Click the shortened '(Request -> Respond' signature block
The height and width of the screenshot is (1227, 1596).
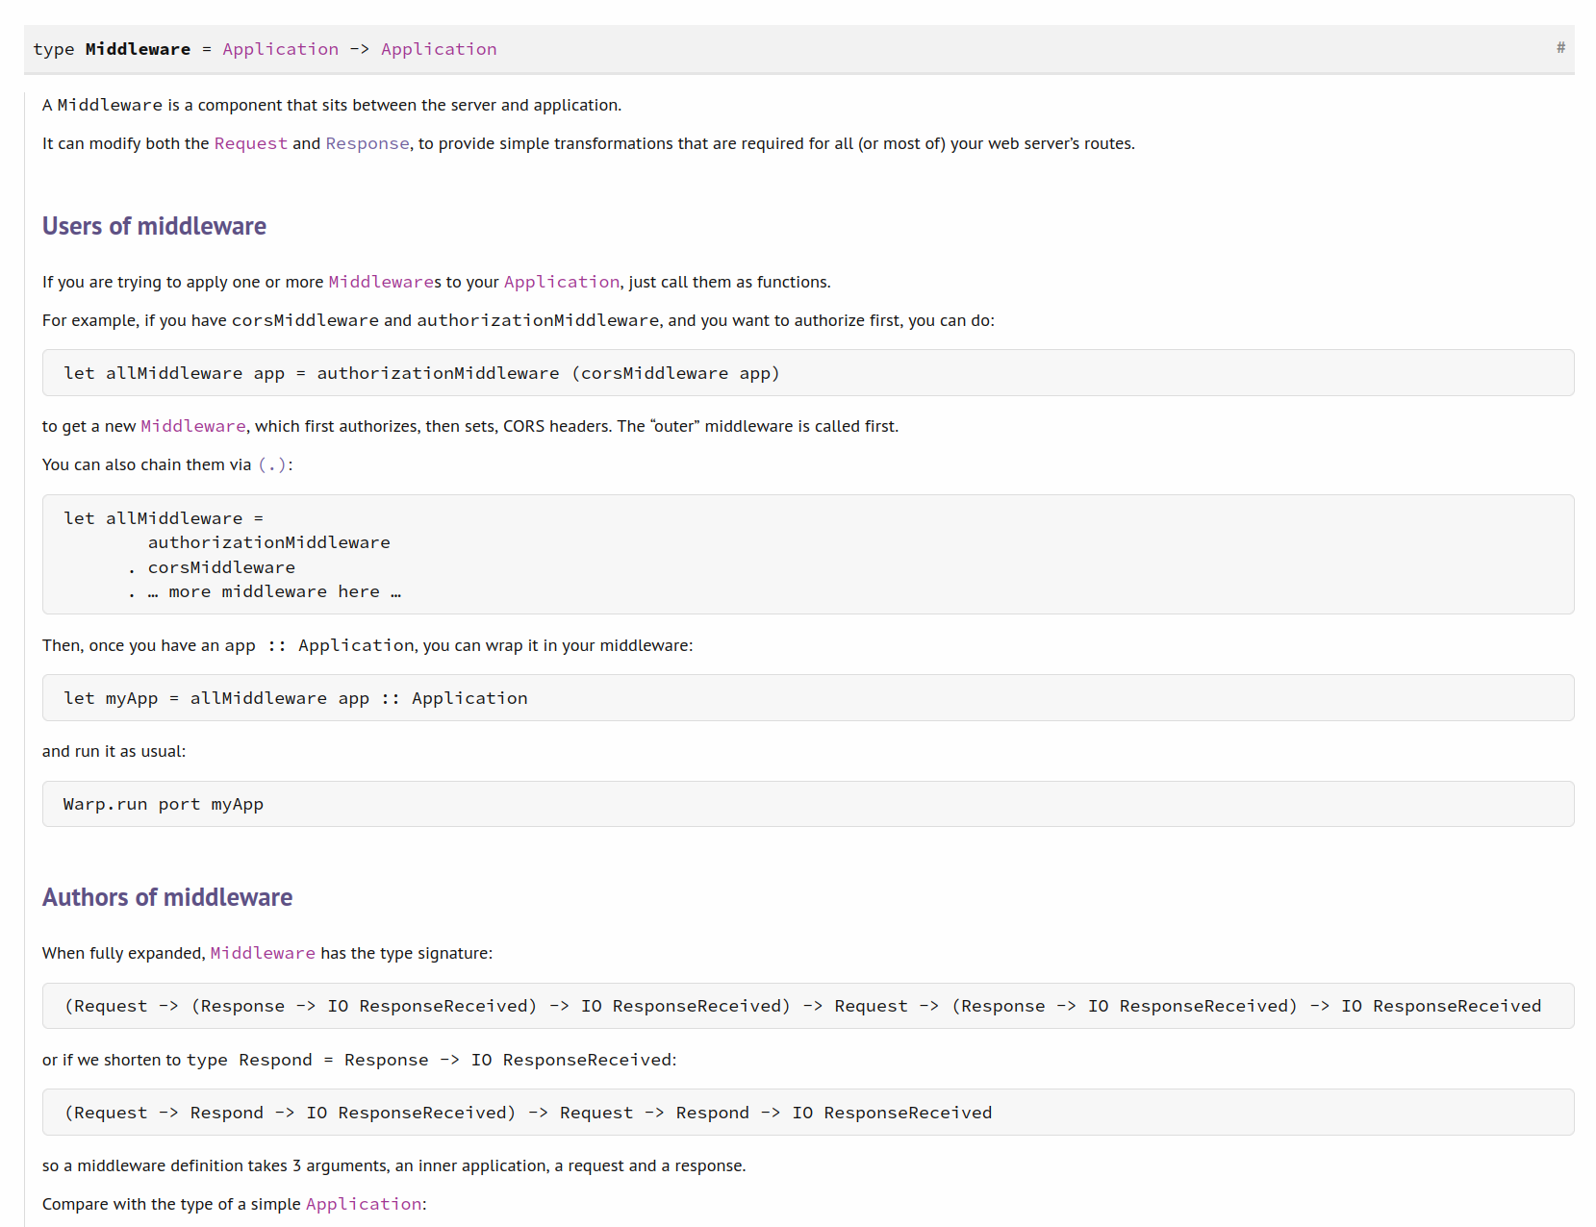[x=808, y=1113]
